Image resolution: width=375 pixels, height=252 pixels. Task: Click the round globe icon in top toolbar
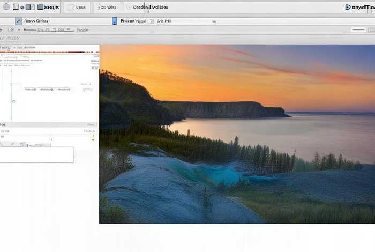[6, 7]
